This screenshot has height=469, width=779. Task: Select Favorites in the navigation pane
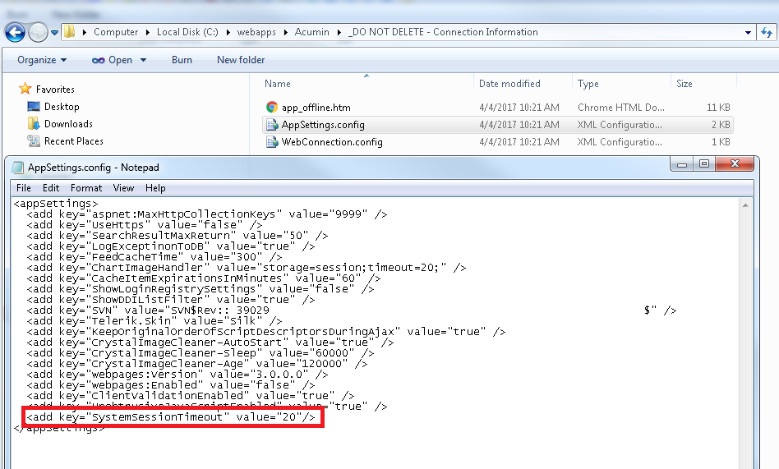pos(55,90)
